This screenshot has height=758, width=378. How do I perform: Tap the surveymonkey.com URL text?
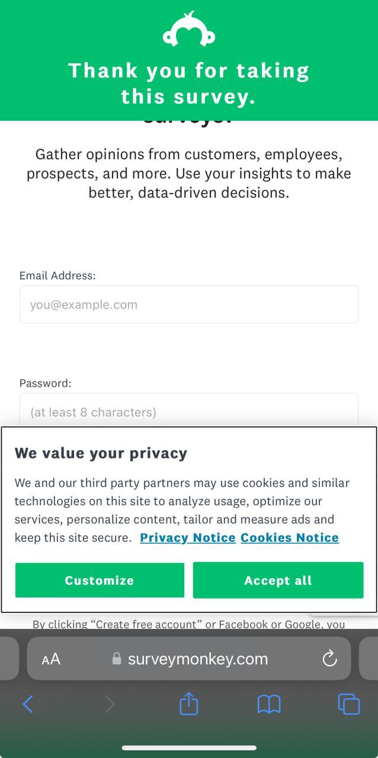pos(198,659)
